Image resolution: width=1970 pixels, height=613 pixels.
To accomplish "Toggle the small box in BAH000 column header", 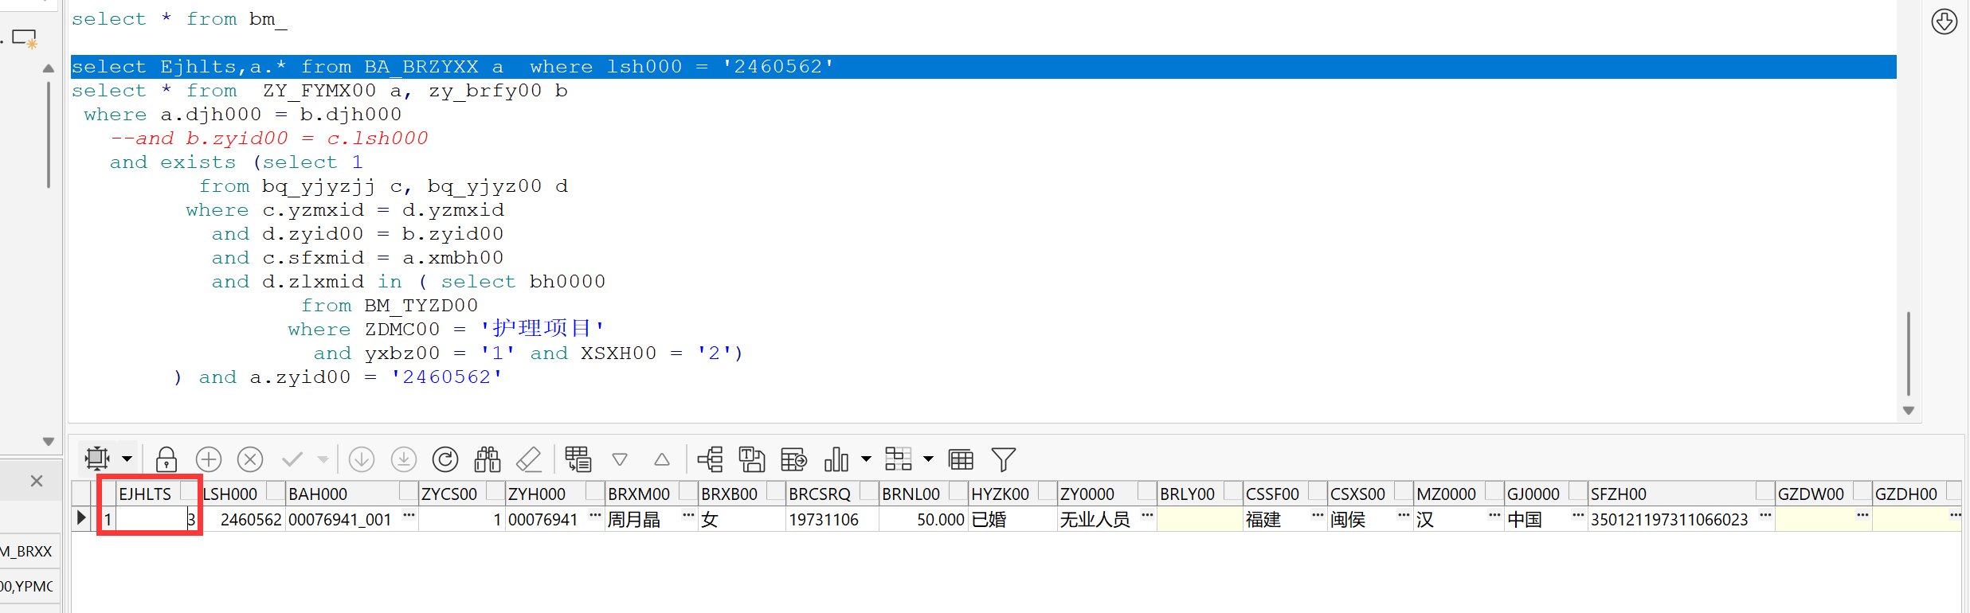I will click(x=409, y=490).
